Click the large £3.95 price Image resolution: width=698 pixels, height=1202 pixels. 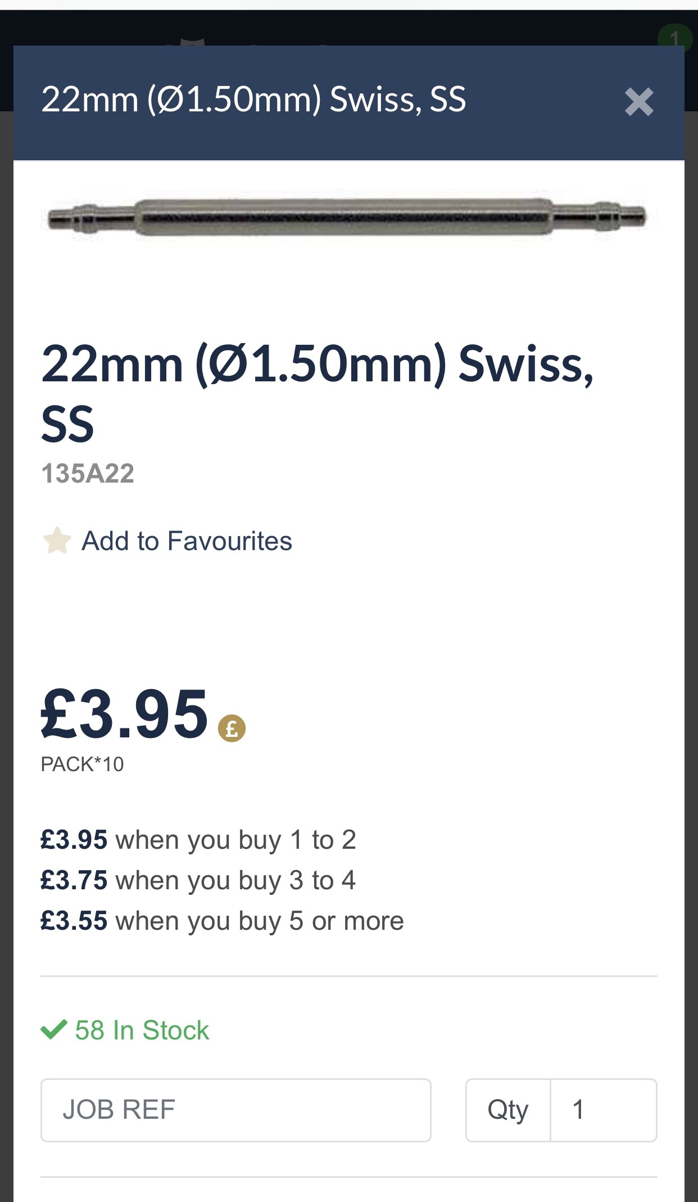click(x=125, y=714)
